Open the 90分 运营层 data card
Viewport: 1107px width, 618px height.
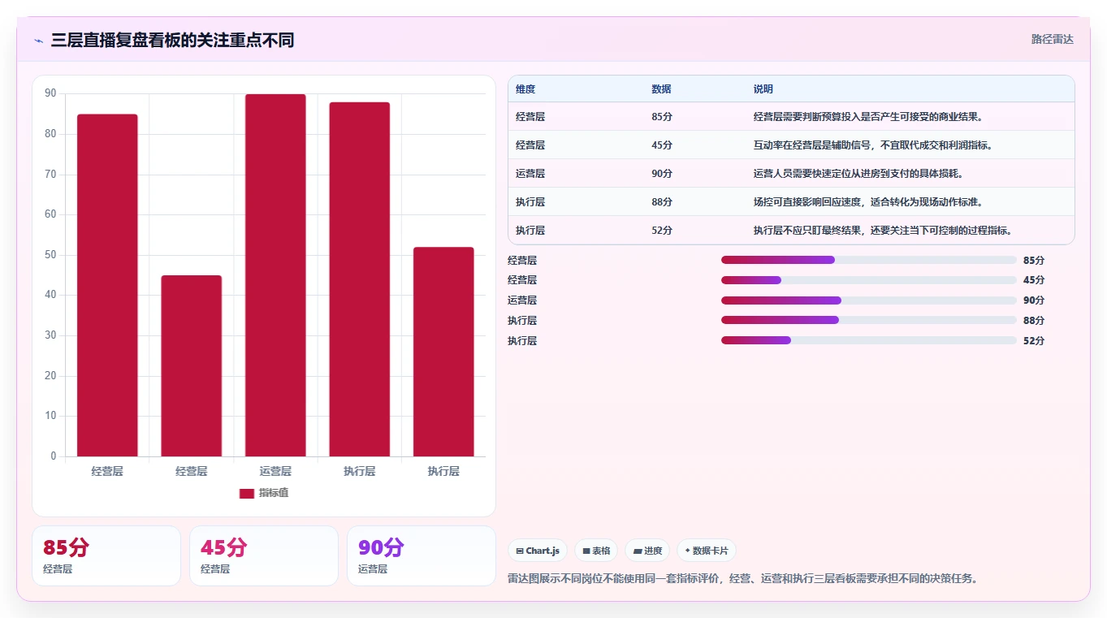click(422, 556)
